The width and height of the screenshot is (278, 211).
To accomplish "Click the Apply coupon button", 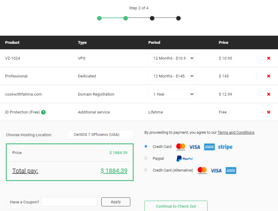I will click(116, 202).
